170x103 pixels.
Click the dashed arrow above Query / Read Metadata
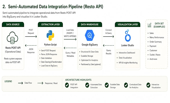[x=70, y=48]
